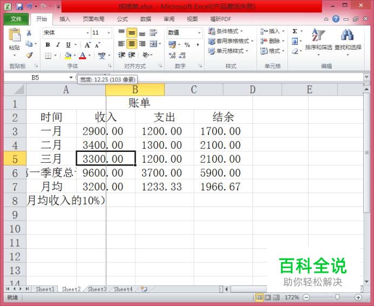Apply the red Font Color
This screenshot has height=306, width=374.
click(x=83, y=56)
